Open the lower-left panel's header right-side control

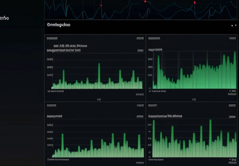(140, 106)
